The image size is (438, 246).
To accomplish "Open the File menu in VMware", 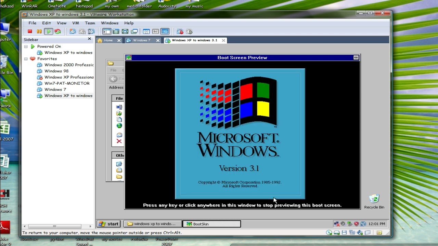I will (32, 23).
